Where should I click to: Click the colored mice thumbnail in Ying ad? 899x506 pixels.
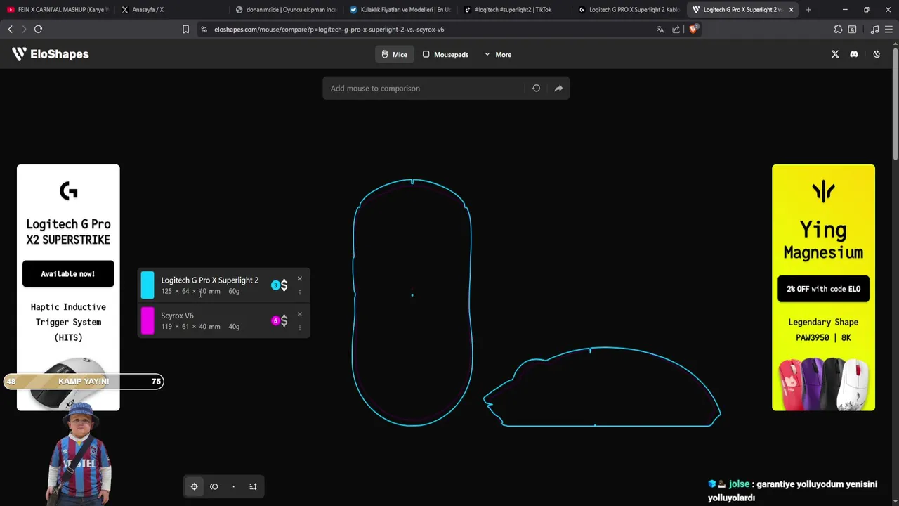pyautogui.click(x=823, y=384)
